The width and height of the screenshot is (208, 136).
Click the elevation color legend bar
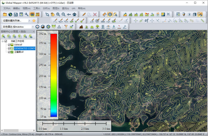[x=54, y=75]
